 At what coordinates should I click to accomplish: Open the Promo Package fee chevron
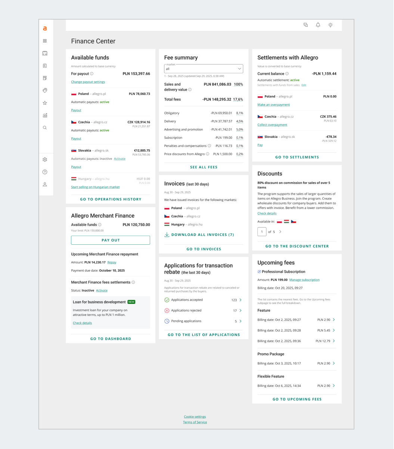[333, 363]
